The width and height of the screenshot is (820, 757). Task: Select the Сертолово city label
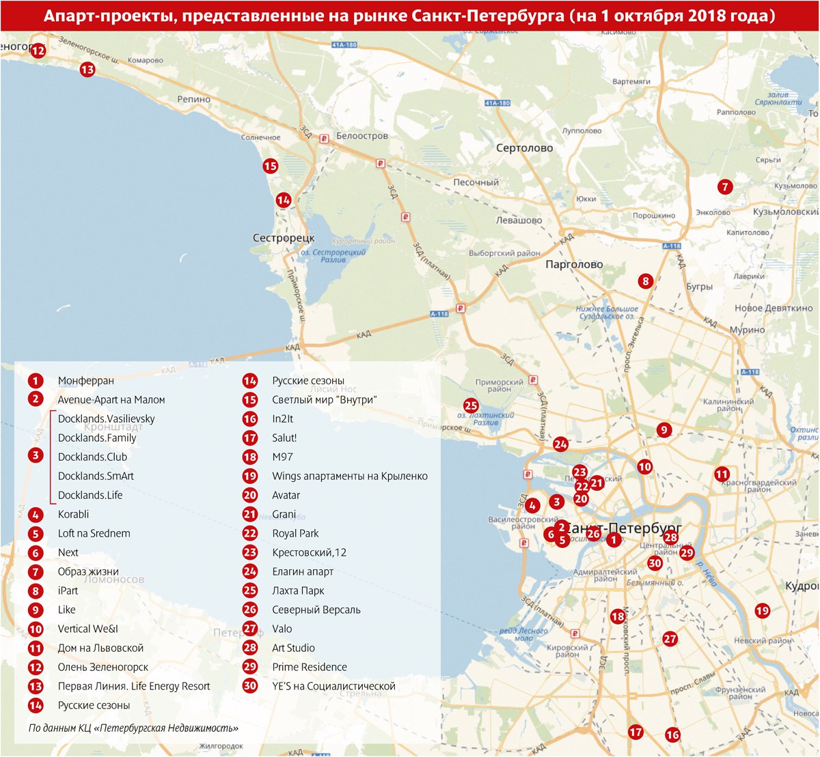pos(525,148)
